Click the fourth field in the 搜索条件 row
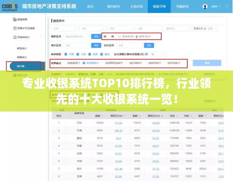This screenshot has height=182, width=233. (149, 28)
